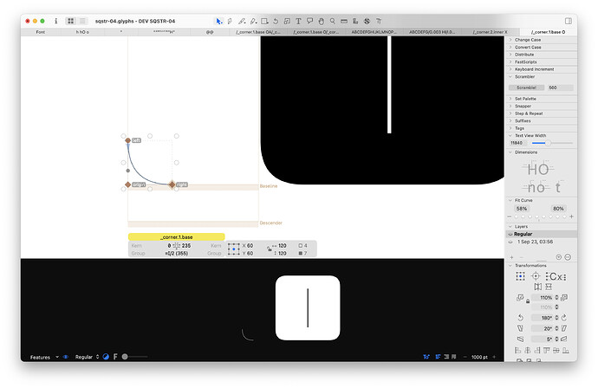Select the Erase/knife tool with dropdown
The width and height of the screenshot is (598, 388).
click(253, 22)
